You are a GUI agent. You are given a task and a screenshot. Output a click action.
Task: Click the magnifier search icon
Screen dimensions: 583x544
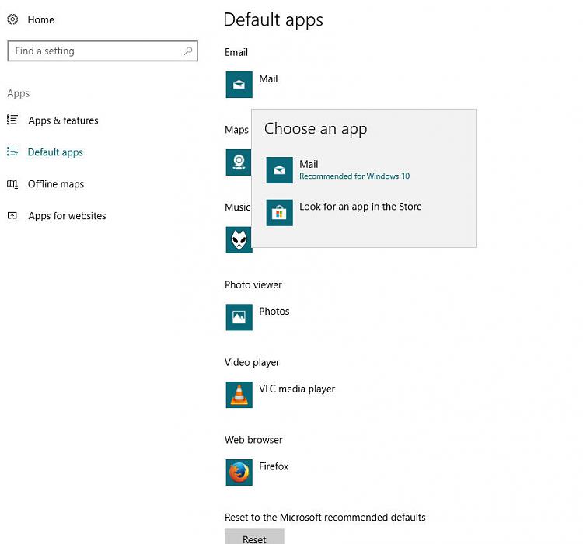188,51
